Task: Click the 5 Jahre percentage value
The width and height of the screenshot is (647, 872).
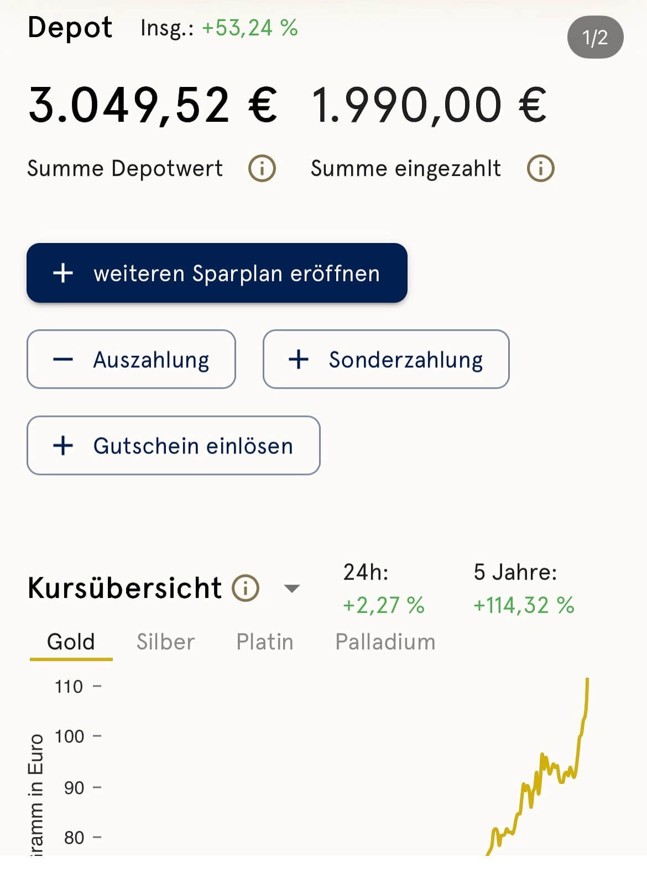Action: (524, 605)
